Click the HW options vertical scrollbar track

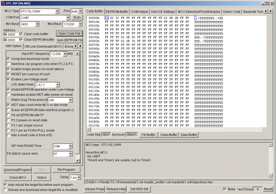pos(78,107)
